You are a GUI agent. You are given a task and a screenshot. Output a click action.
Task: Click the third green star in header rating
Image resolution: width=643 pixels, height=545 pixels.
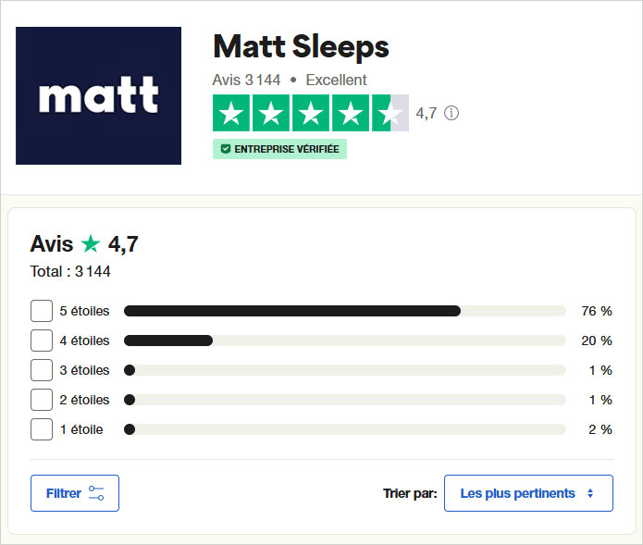click(x=311, y=114)
